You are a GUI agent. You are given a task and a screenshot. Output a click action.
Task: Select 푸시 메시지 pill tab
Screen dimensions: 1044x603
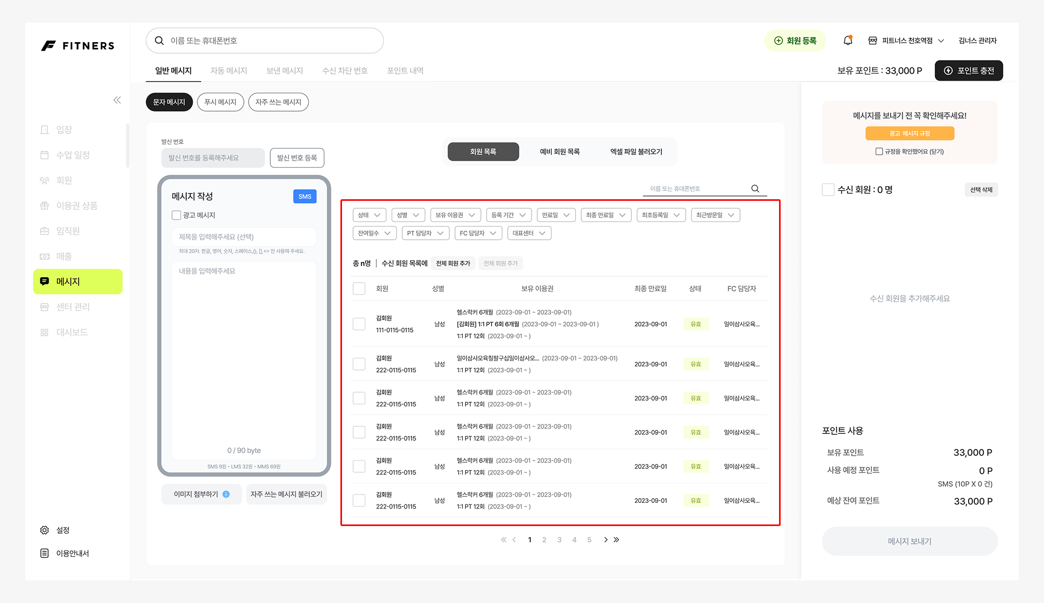click(221, 102)
